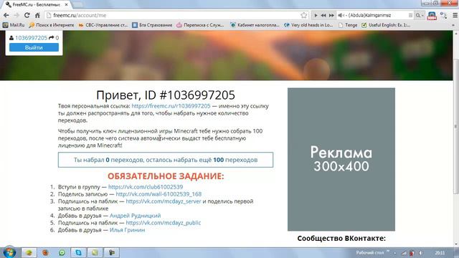Open the СВС-Управление bookmark

coord(103,25)
